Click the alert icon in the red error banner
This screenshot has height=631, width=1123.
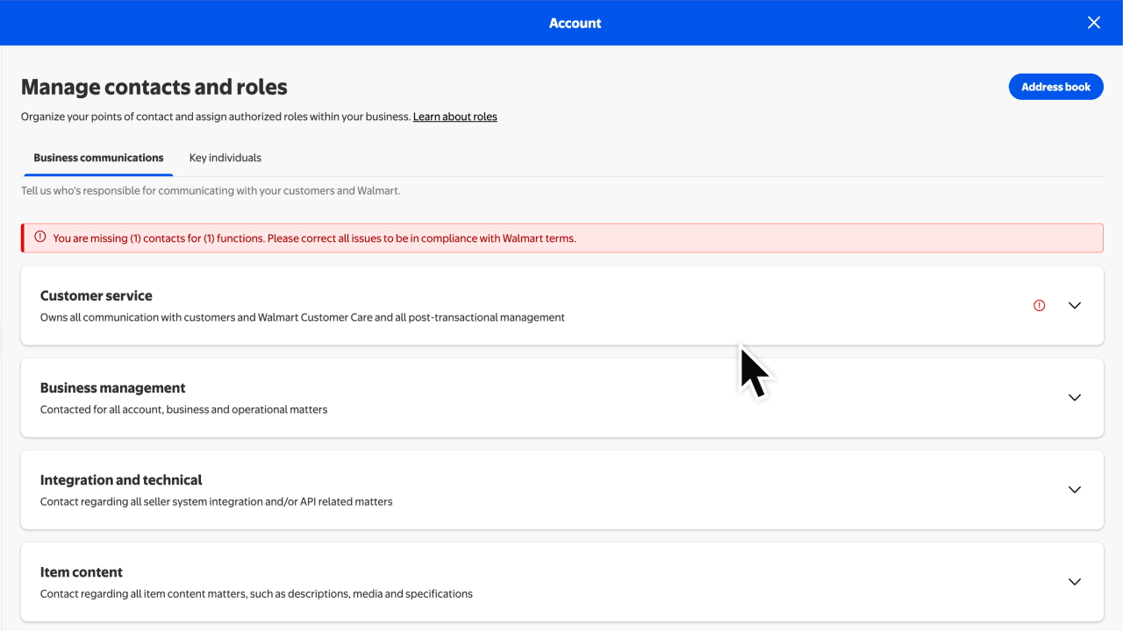click(x=40, y=238)
